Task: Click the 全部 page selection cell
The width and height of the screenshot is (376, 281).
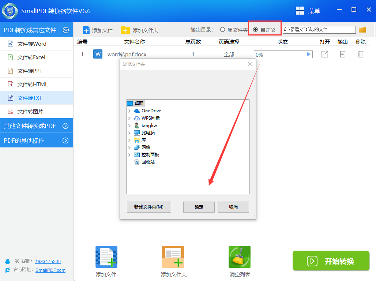Action: pos(229,55)
